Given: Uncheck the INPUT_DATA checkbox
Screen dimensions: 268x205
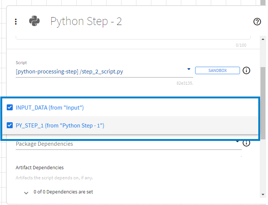Looking at the screenshot, I should click(x=10, y=108).
